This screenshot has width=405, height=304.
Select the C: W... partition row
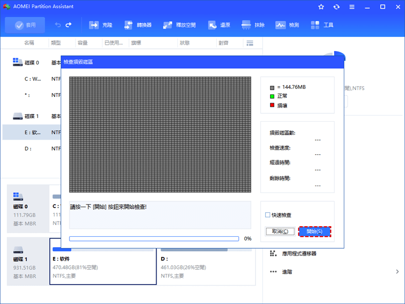tap(31, 79)
